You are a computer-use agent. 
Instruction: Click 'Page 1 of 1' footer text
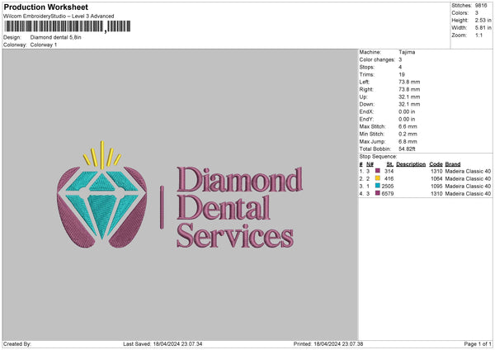(478, 343)
